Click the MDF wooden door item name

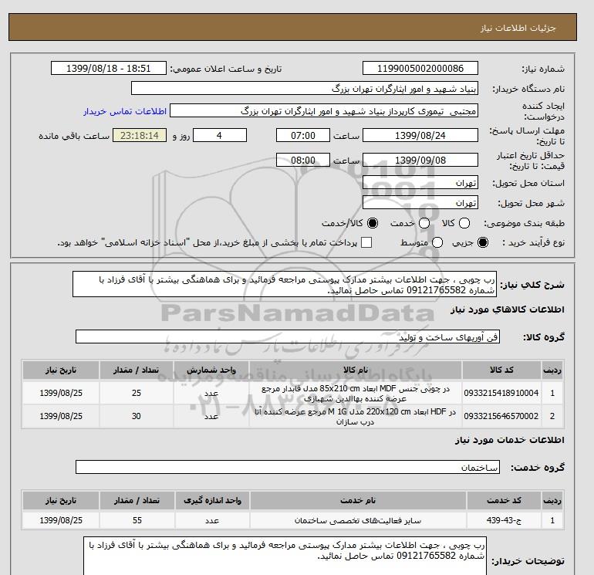tap(356, 393)
